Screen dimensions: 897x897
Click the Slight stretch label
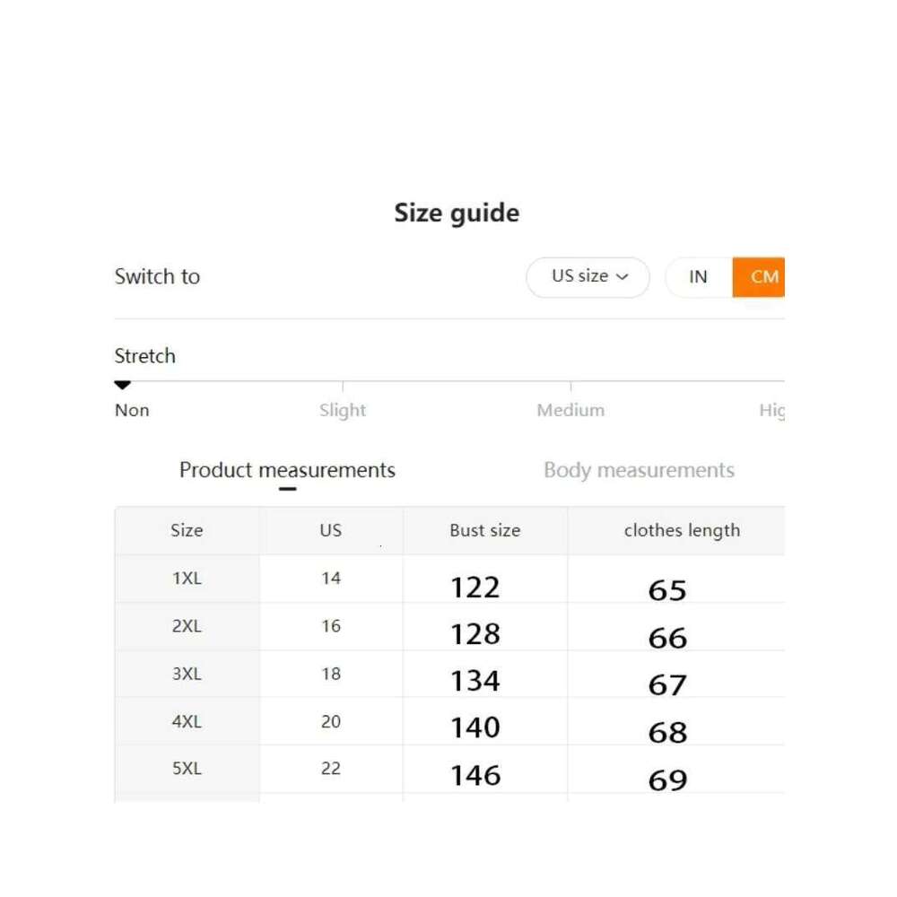click(343, 410)
